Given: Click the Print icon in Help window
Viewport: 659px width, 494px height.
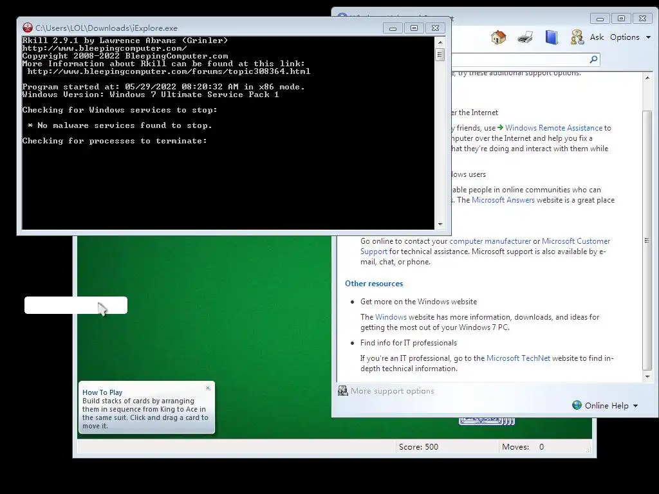Looking at the screenshot, I should [x=525, y=37].
